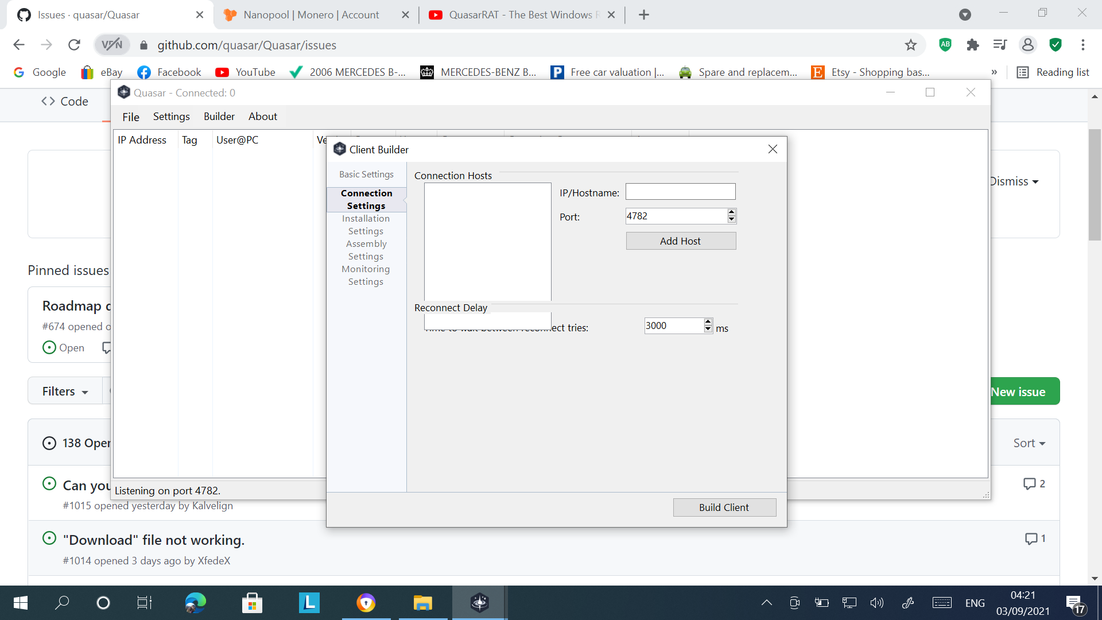1102x620 pixels.
Task: Decrease reconnect delay with down arrow
Action: click(708, 329)
